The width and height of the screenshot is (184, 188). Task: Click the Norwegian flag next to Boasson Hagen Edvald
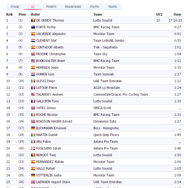[33, 121]
